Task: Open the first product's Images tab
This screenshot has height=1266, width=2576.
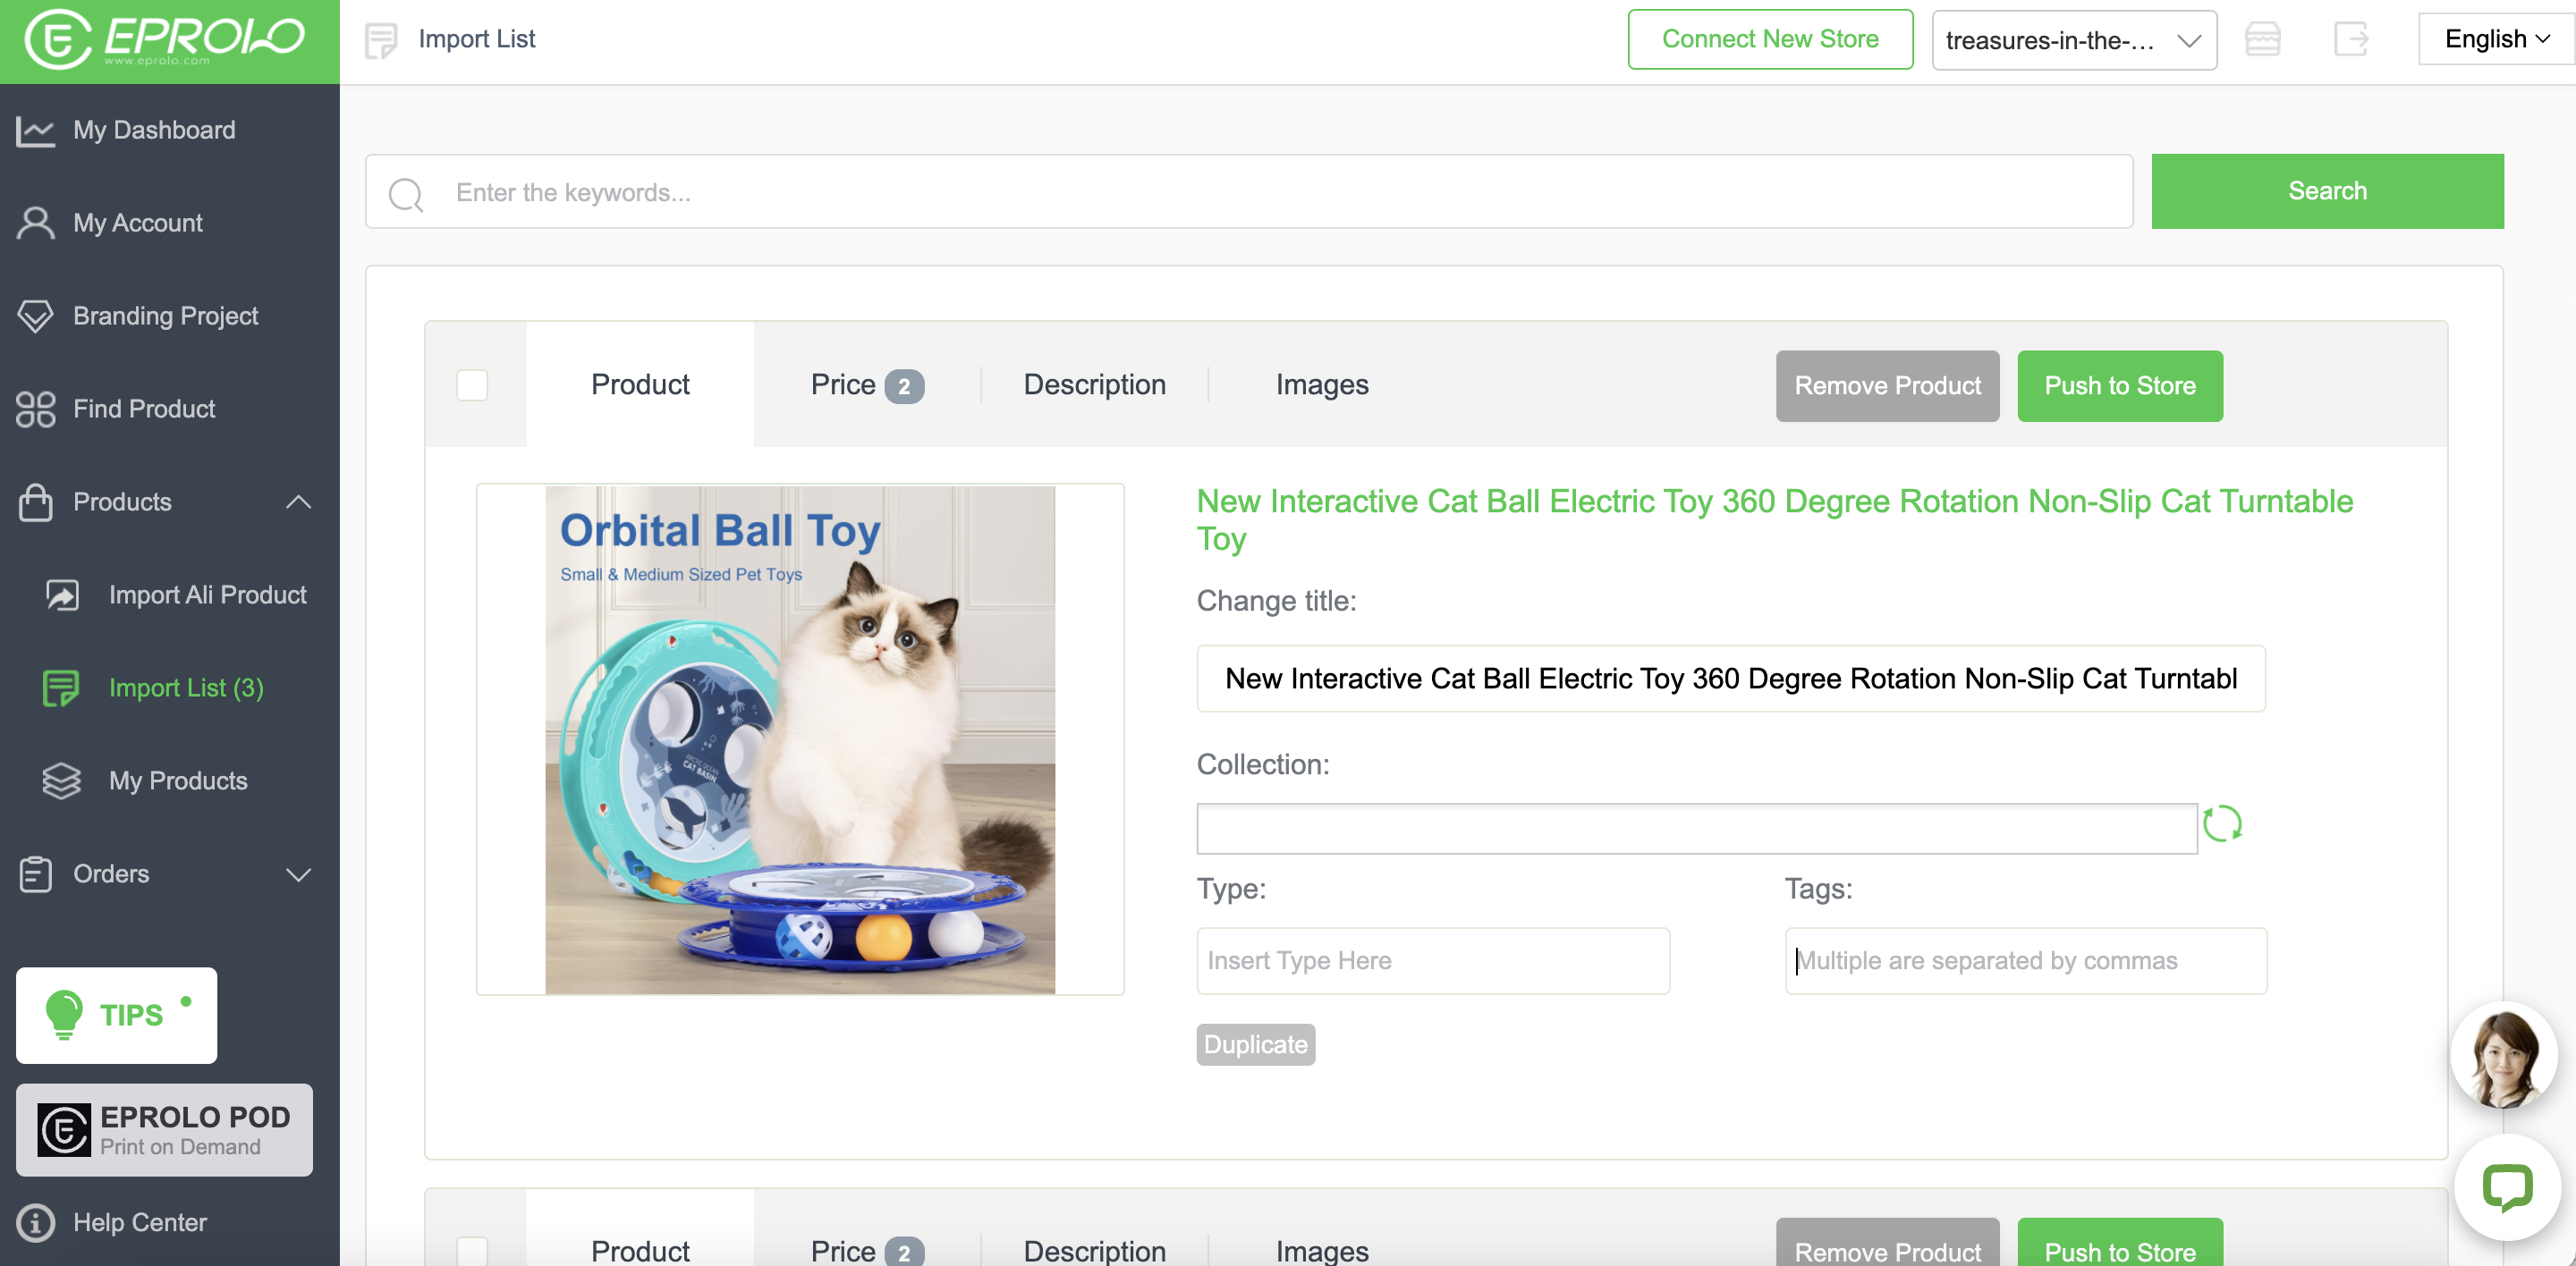Action: (1321, 384)
